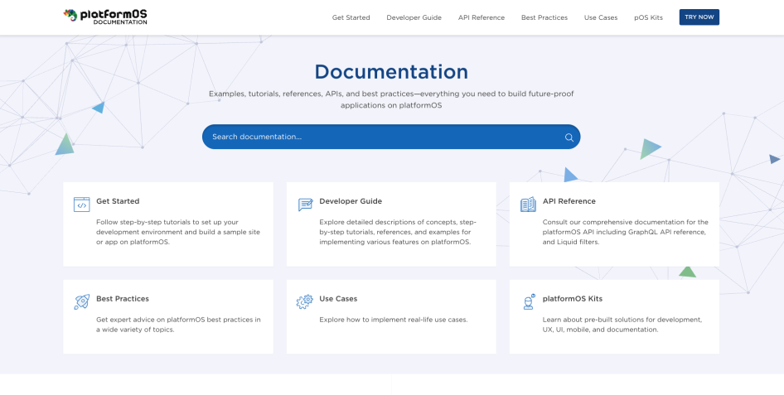Screen dimensions: 784x395
Task: Click 'Get expert advice on platformOS' text
Action: point(178,325)
